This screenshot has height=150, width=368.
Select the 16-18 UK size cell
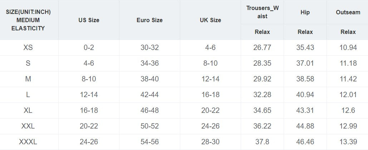[x=210, y=95]
